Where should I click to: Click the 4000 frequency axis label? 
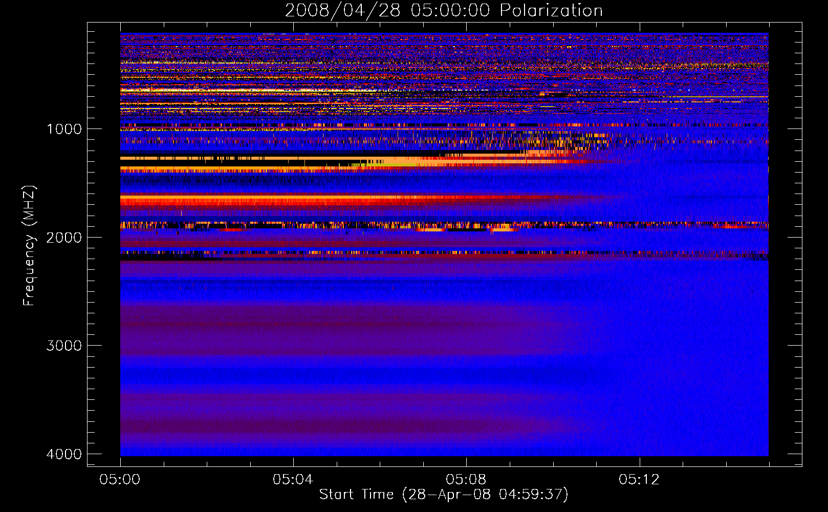[x=64, y=454]
